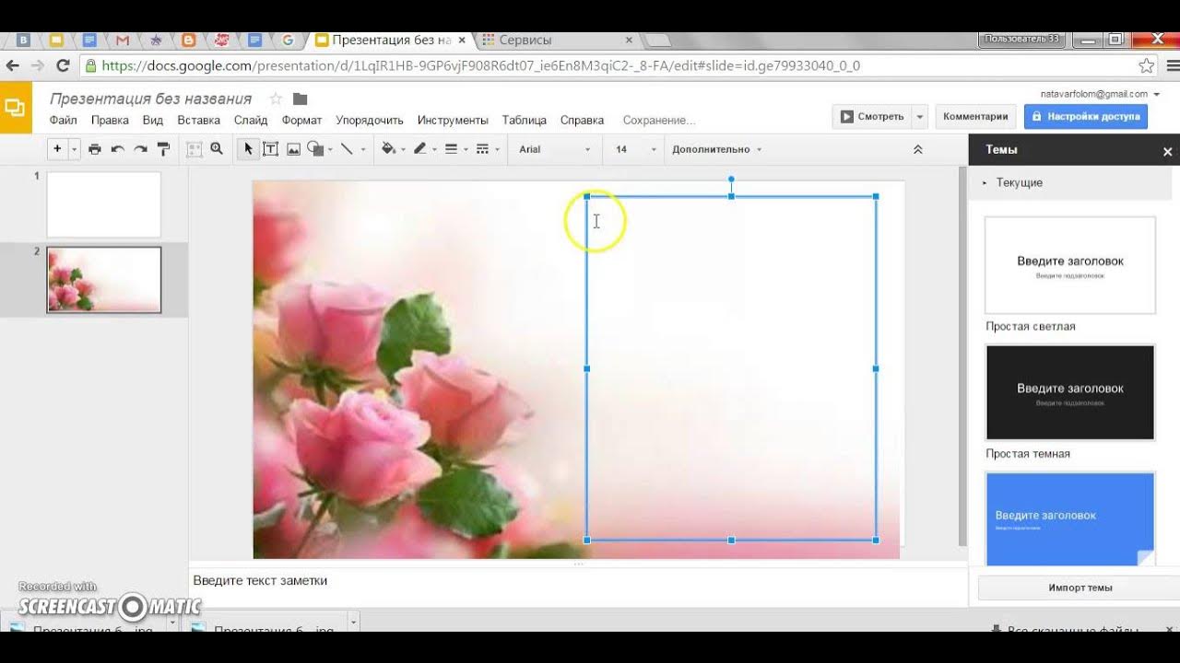Select the arrow cursor select tool

(x=247, y=149)
